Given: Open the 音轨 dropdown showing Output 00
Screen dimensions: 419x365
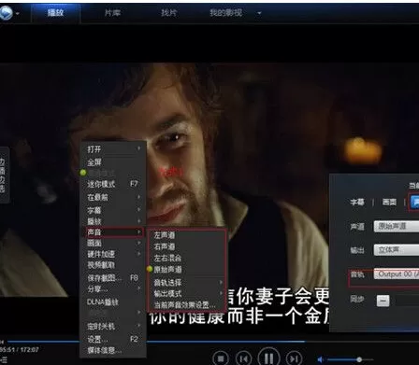Looking at the screenshot, I should click(397, 274).
